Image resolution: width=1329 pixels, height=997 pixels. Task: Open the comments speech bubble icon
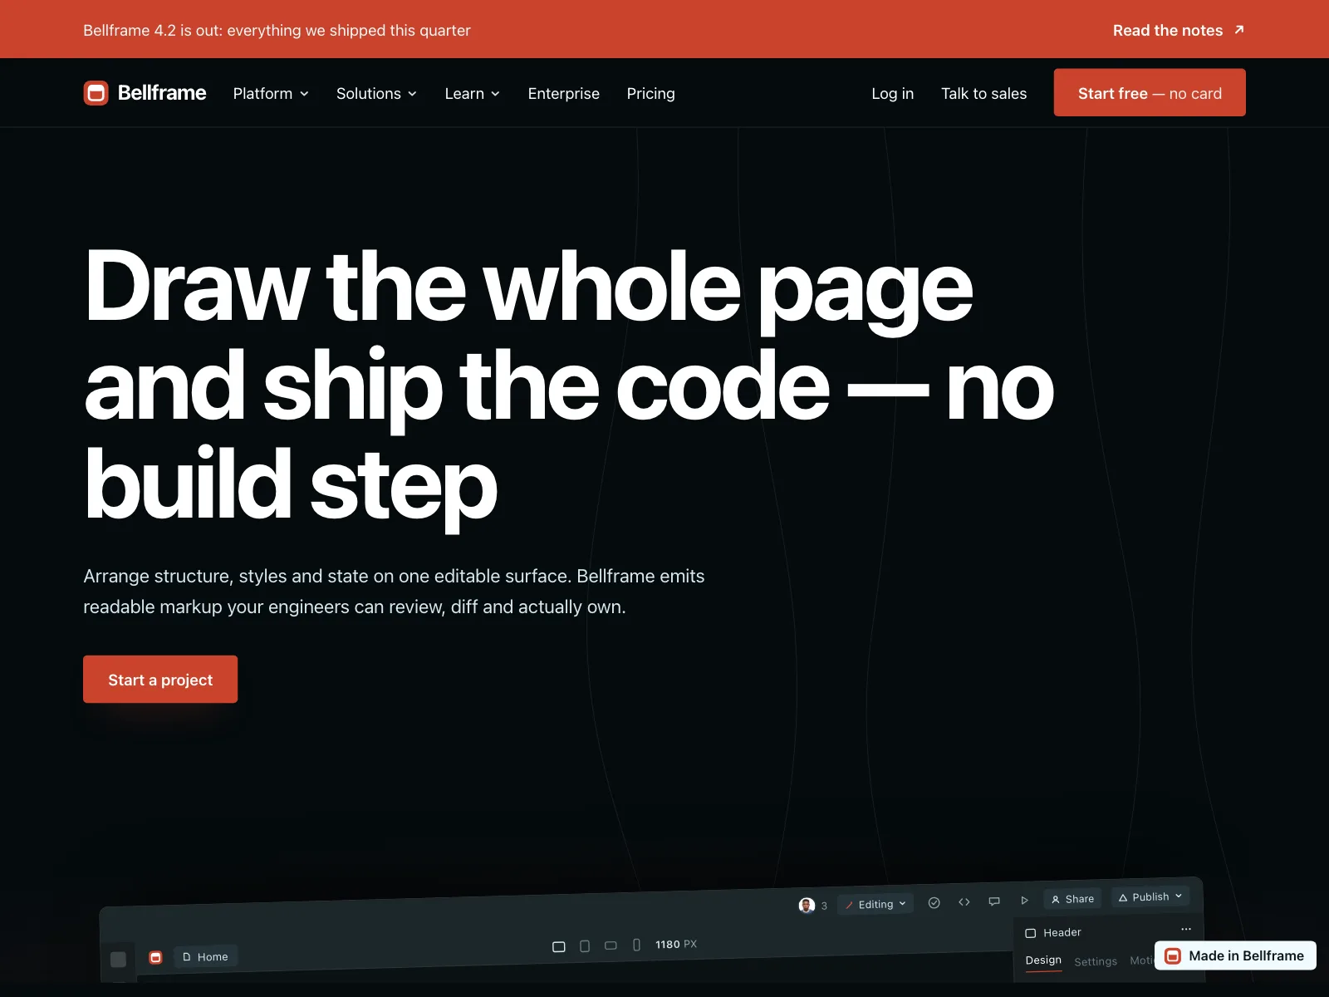point(994,901)
